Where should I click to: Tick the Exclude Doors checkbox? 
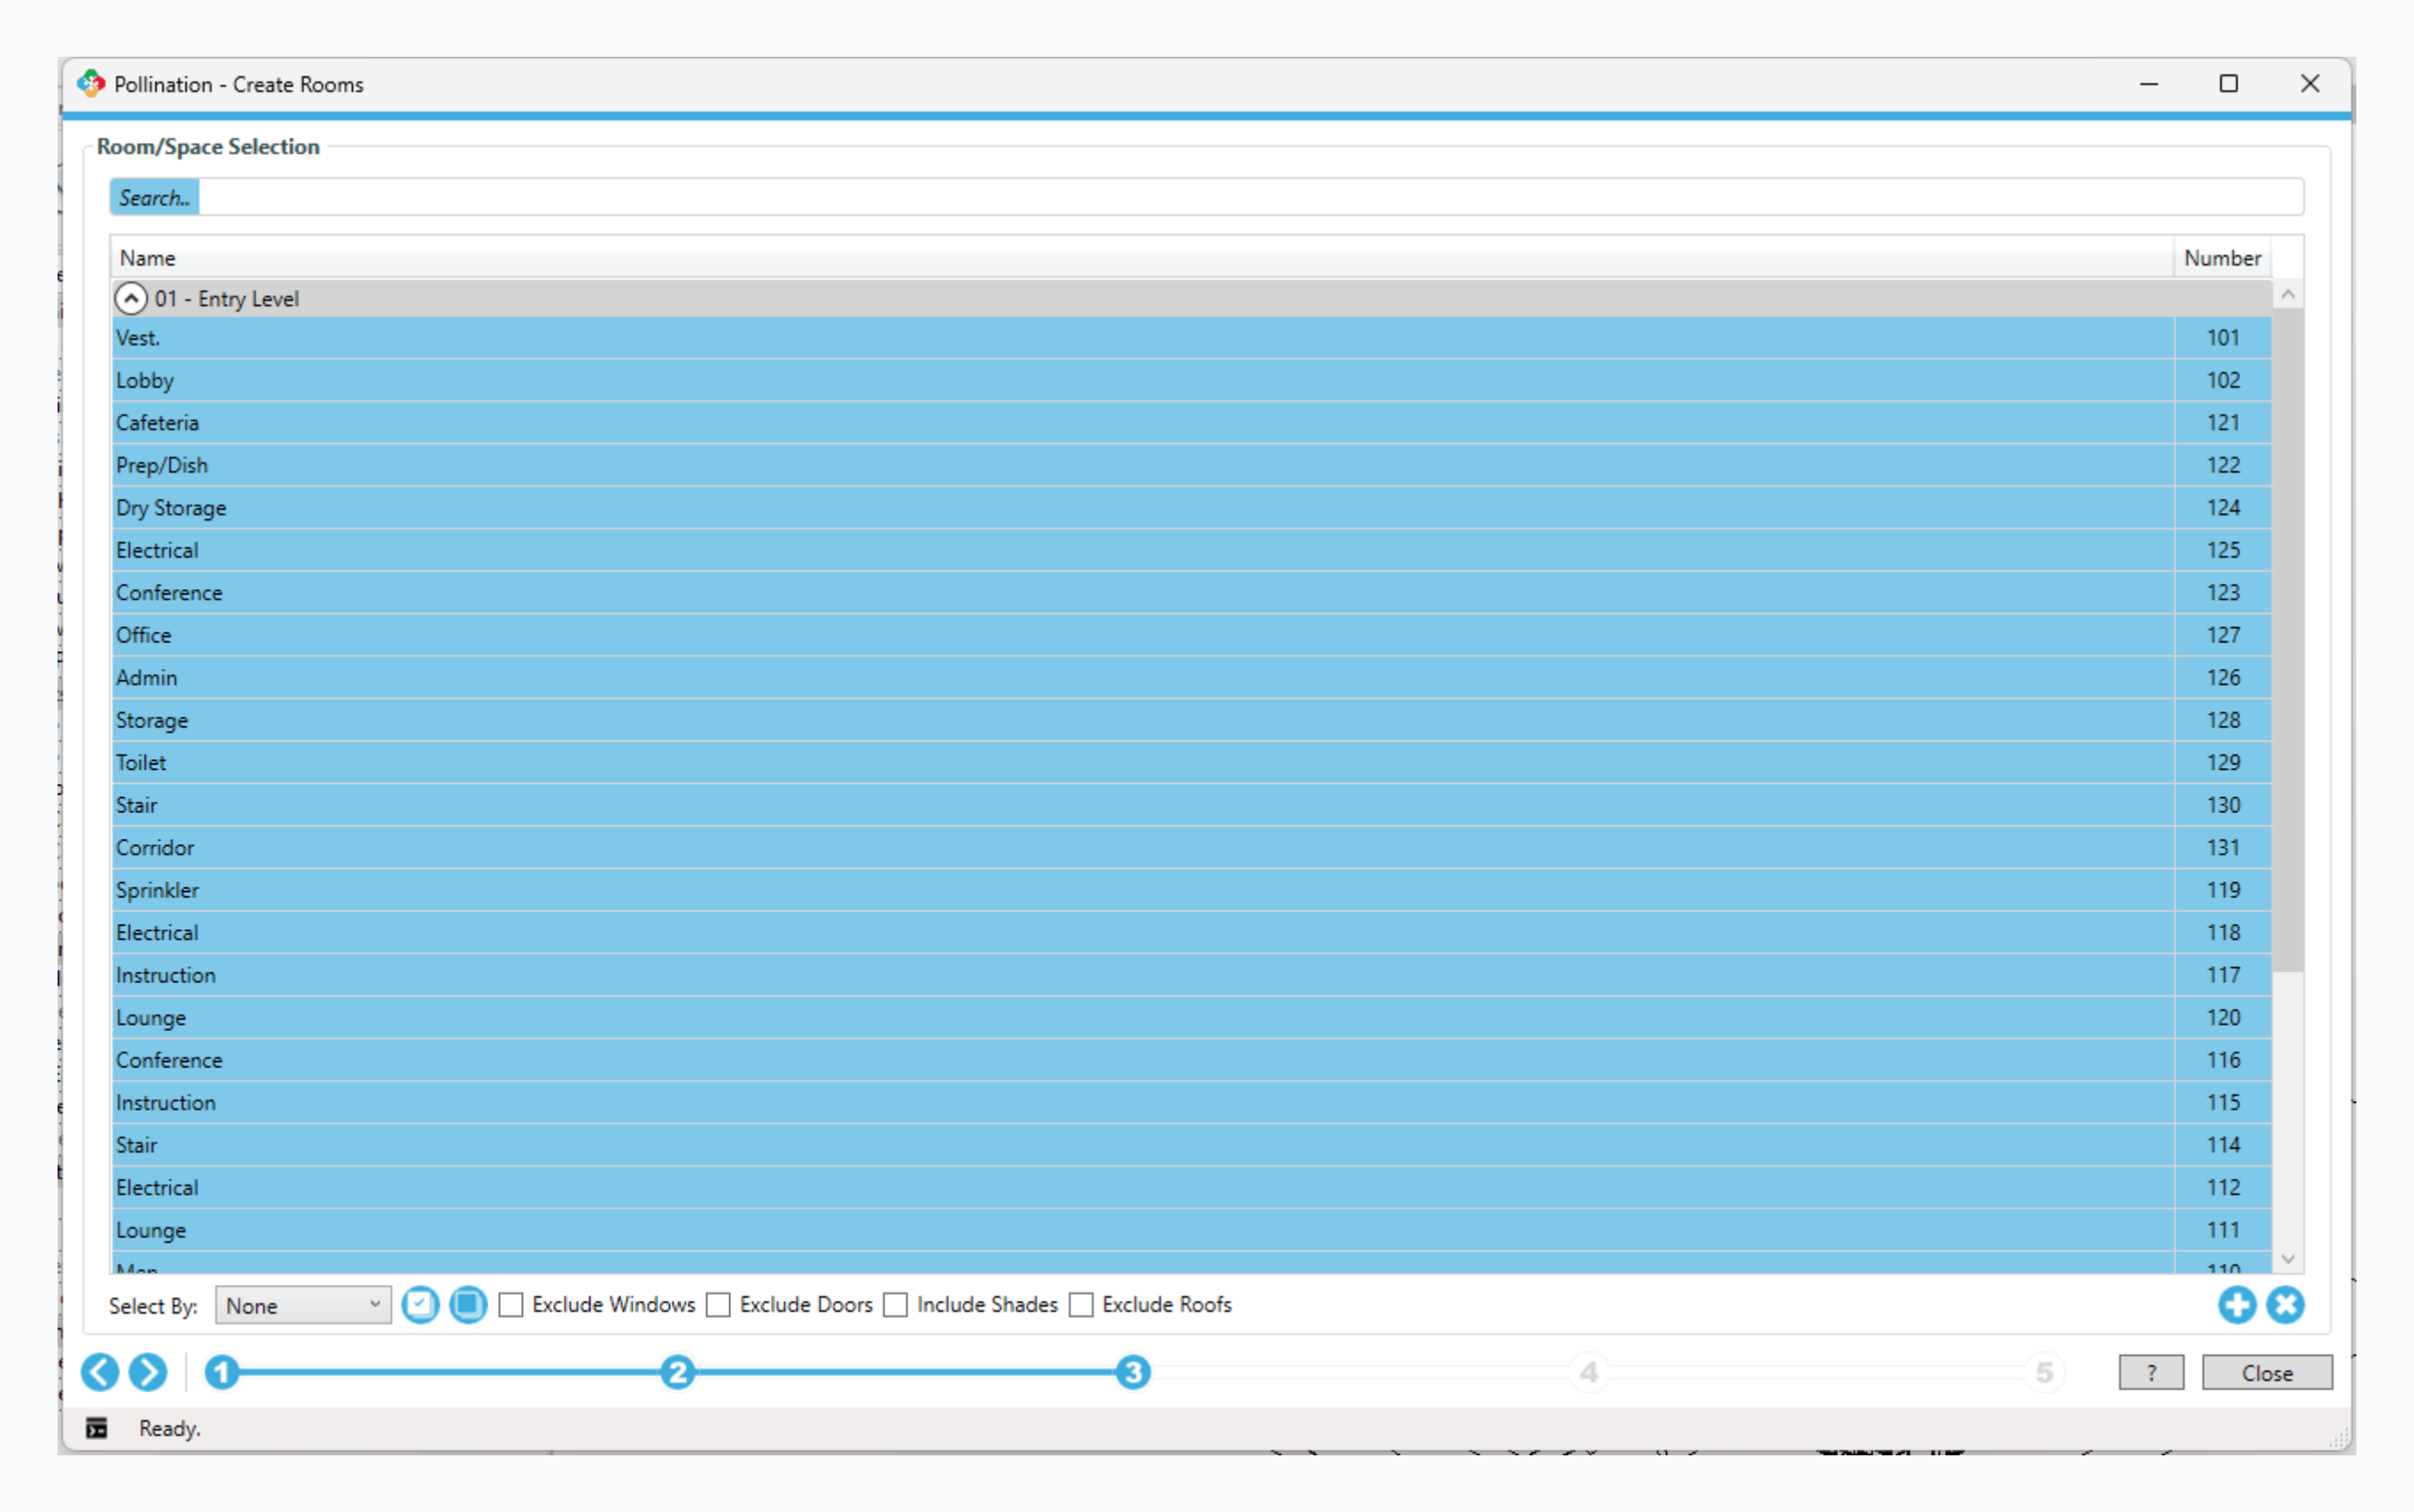click(x=719, y=1305)
